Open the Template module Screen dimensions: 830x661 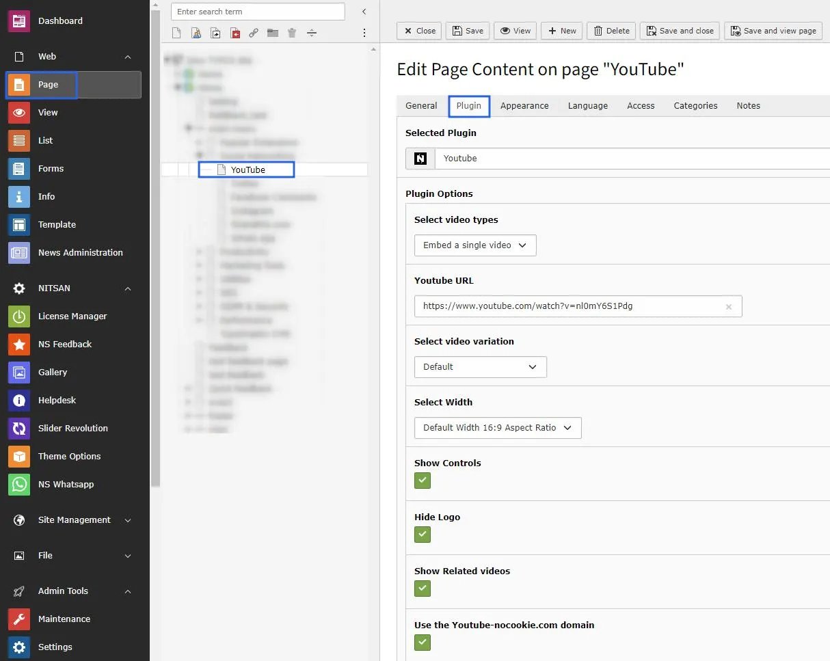pos(75,225)
